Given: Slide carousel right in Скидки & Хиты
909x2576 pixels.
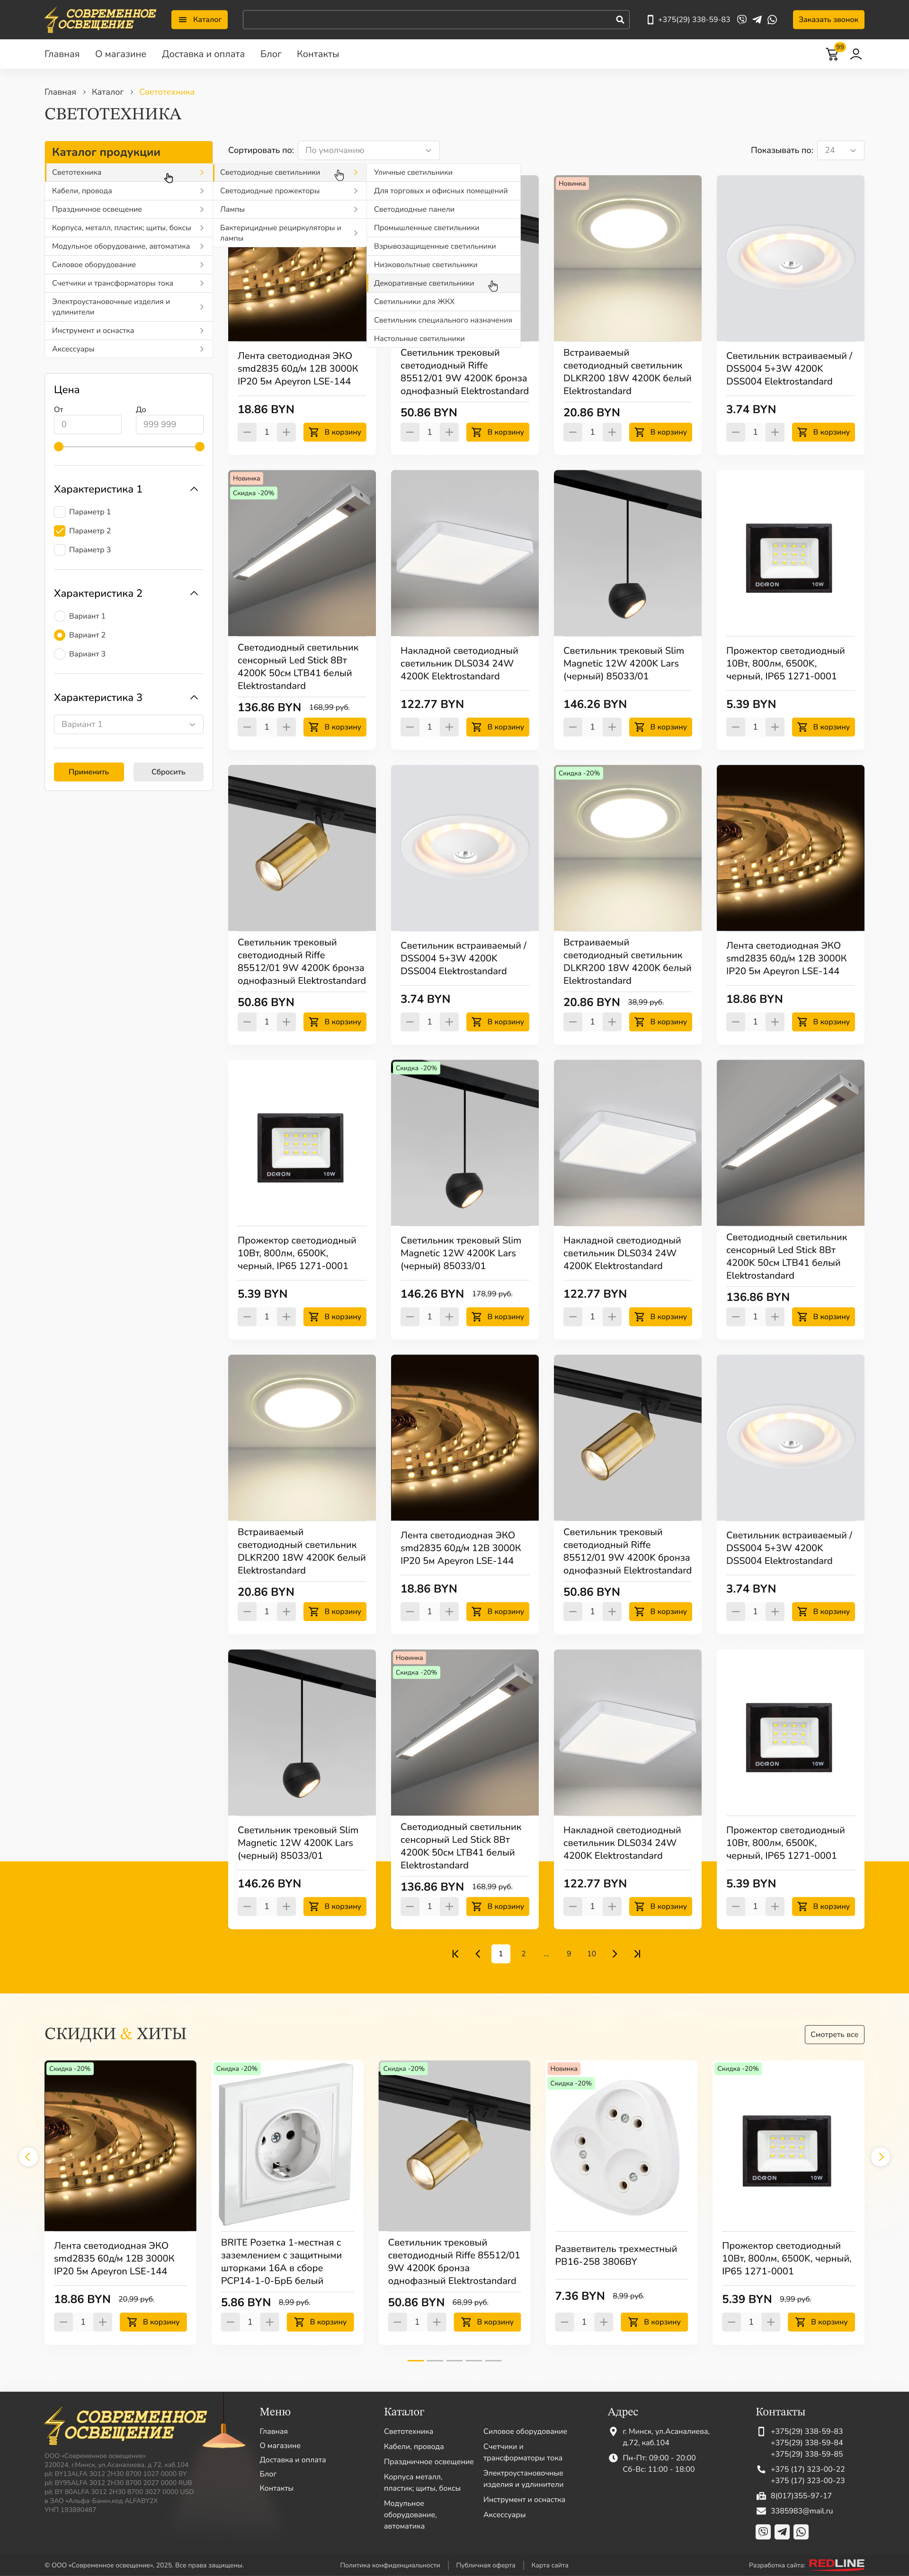Looking at the screenshot, I should 880,2157.
